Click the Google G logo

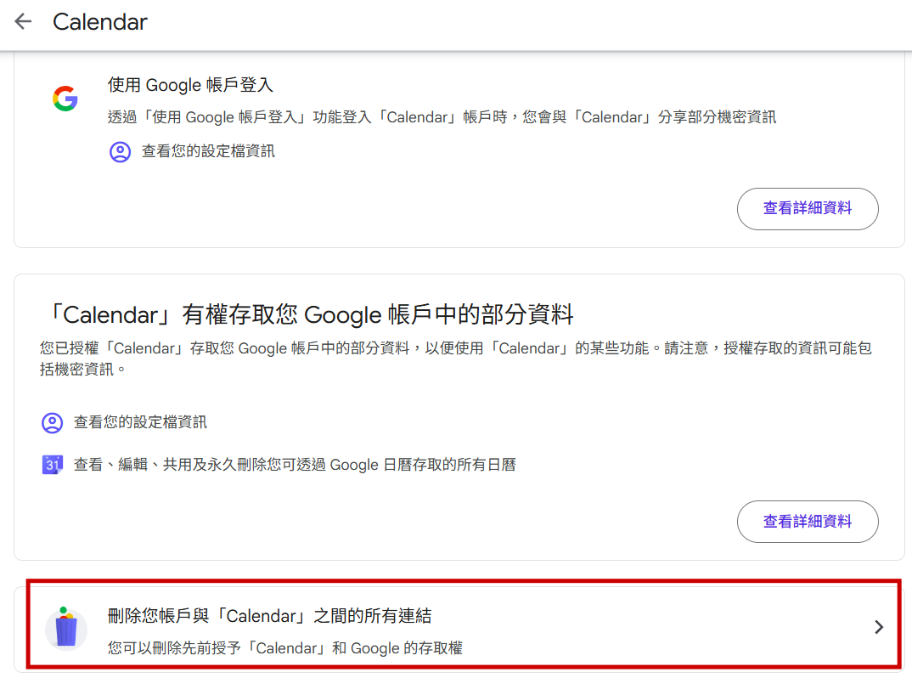[x=65, y=99]
